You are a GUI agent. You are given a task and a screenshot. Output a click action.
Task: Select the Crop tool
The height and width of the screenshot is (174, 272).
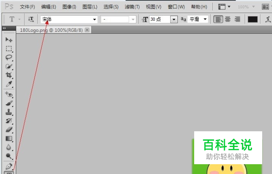point(9,75)
